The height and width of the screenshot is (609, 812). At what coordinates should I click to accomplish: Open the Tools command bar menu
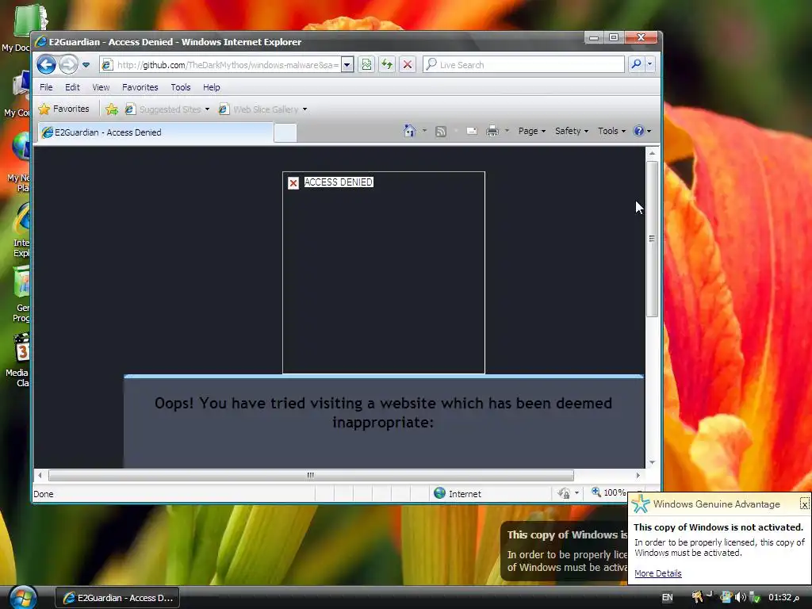coord(611,131)
